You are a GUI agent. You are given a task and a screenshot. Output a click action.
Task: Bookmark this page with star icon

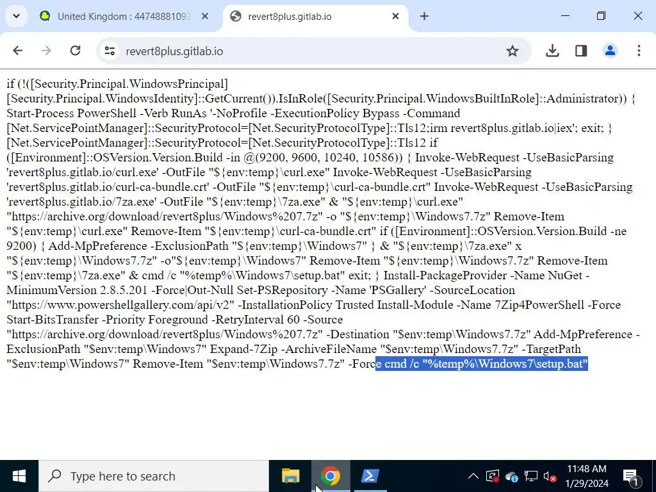point(512,51)
